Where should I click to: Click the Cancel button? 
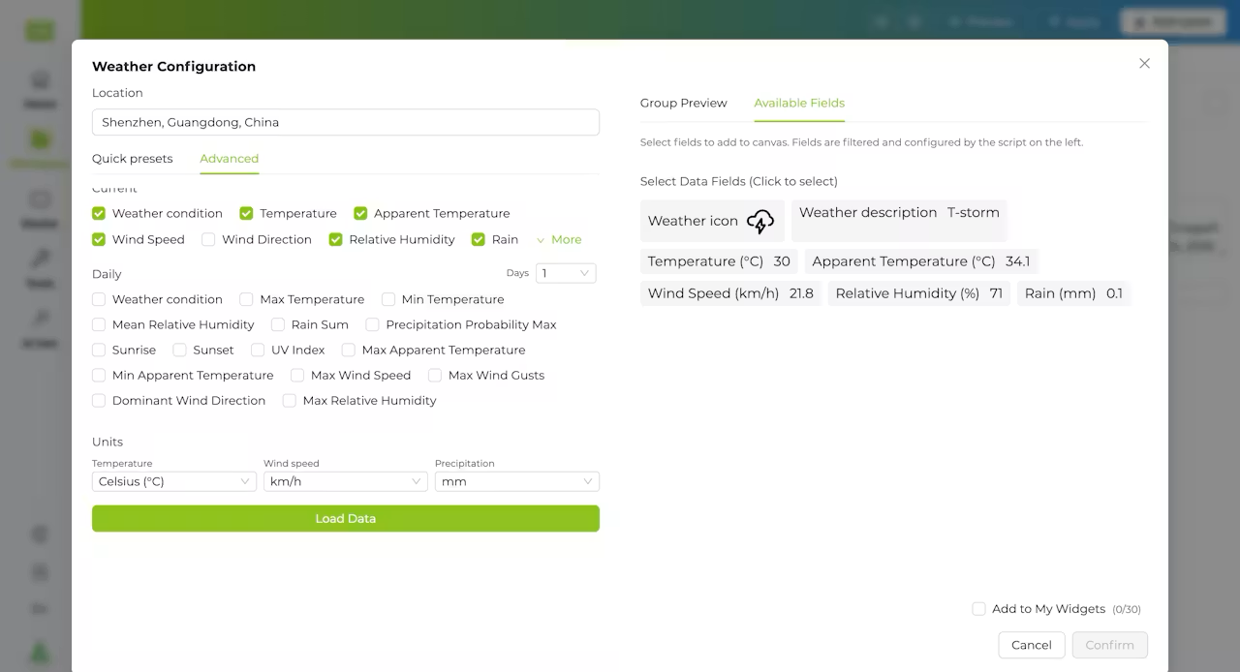1032,645
